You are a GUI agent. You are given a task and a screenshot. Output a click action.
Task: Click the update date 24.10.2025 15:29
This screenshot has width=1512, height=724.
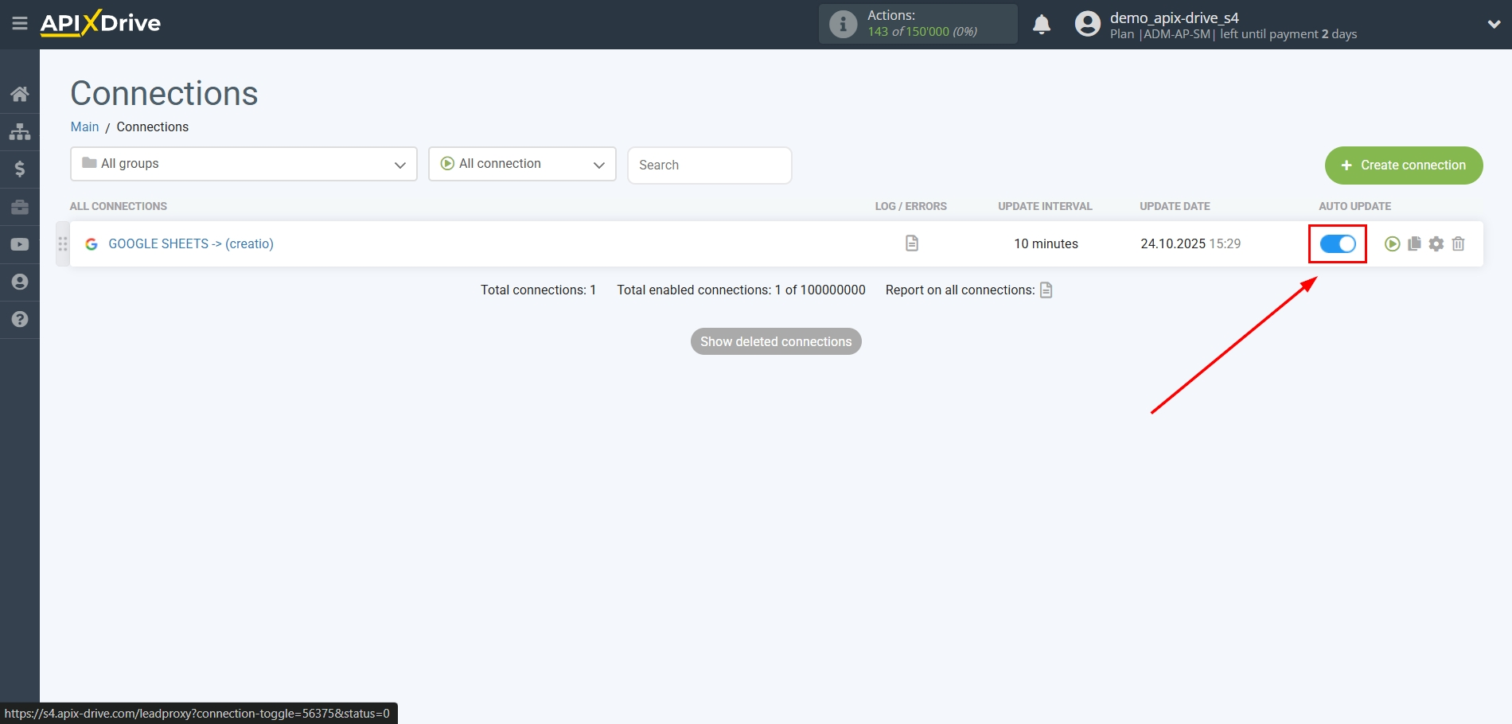pyautogui.click(x=1191, y=243)
